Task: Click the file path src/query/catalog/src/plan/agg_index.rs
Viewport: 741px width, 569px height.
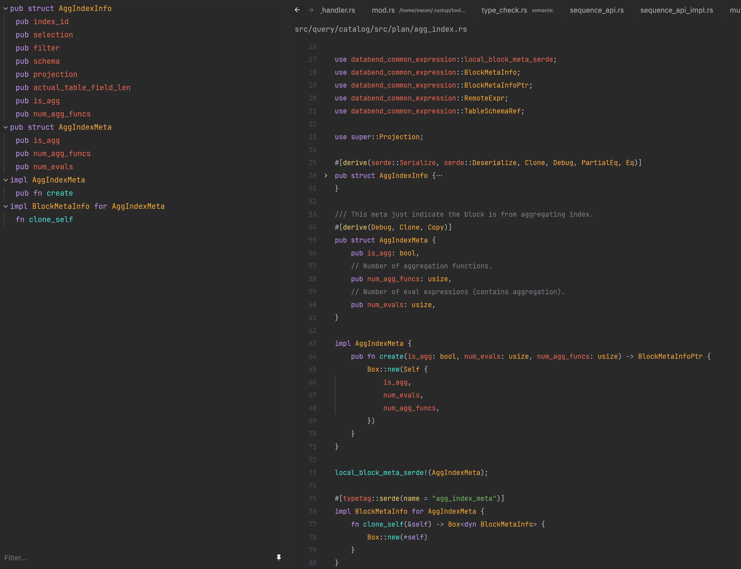Action: pyautogui.click(x=381, y=29)
